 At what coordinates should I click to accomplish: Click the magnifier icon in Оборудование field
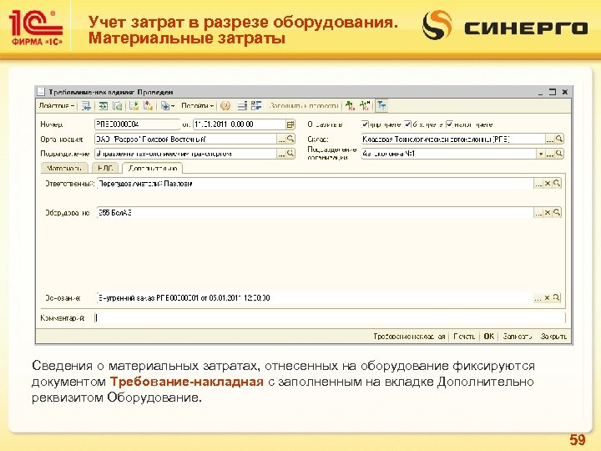coord(557,212)
